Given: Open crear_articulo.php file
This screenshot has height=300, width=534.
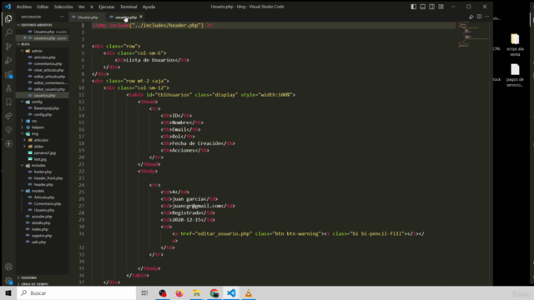Looking at the screenshot, I should [x=48, y=70].
